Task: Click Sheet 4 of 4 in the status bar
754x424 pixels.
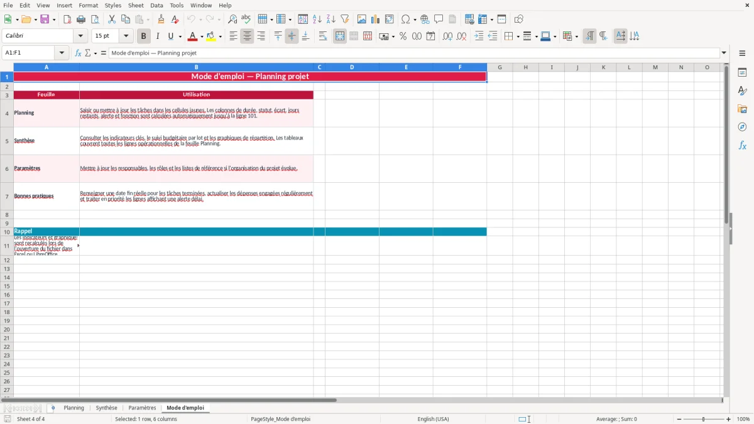Action: tap(31, 419)
